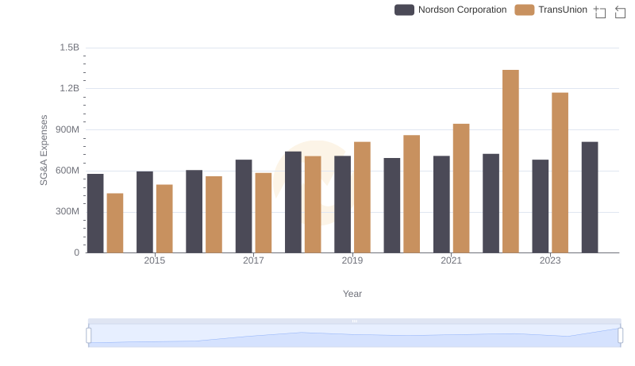Screen dimensions: 635x366
Task: Click the data zoom preview area
Action: tap(354, 336)
